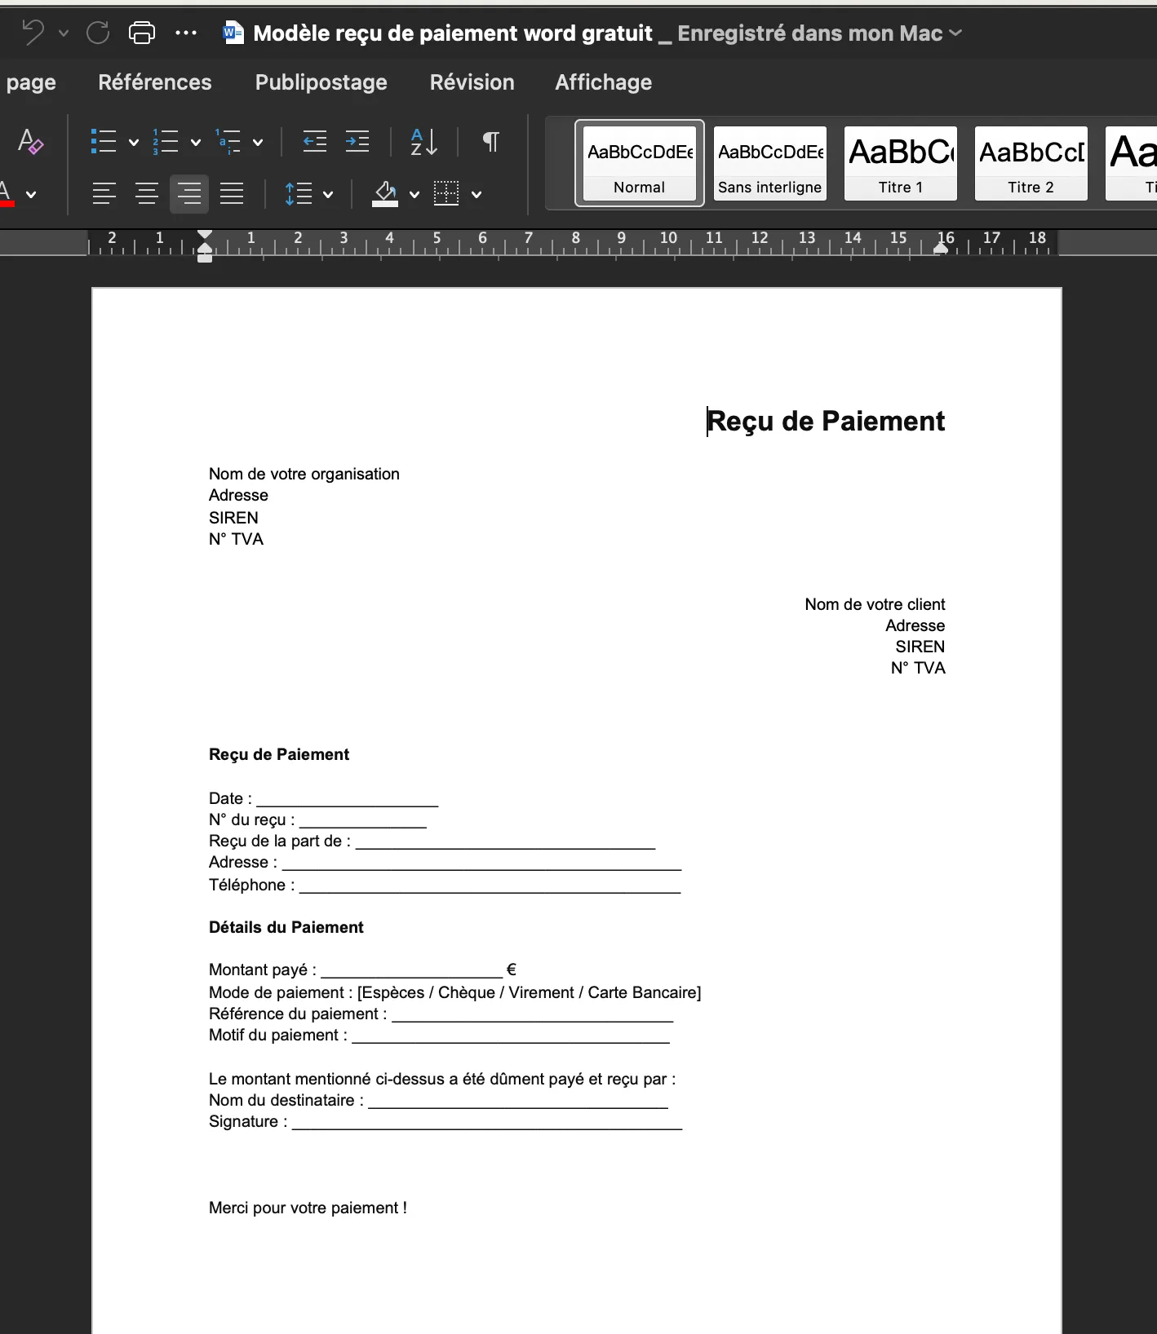Decrease paragraph indent

[314, 142]
